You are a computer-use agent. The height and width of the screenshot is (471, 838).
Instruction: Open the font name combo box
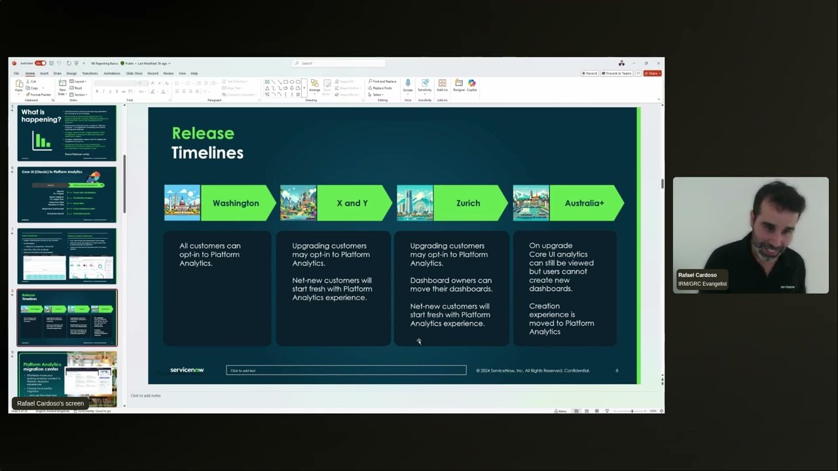pos(115,83)
